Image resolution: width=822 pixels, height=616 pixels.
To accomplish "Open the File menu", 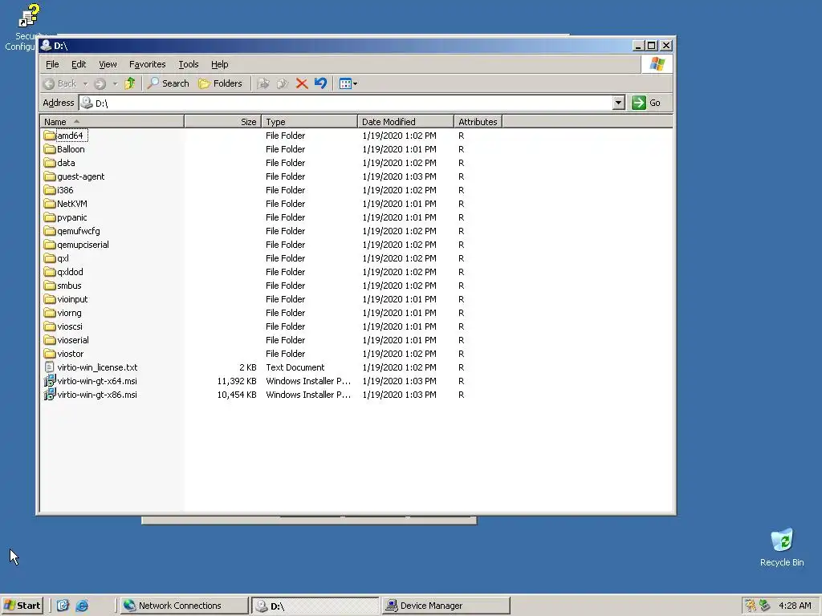I will tap(52, 64).
